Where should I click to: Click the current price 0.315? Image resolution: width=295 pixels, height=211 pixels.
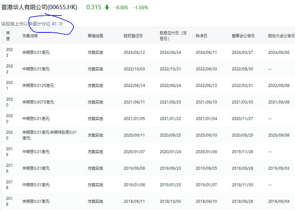(x=94, y=7)
